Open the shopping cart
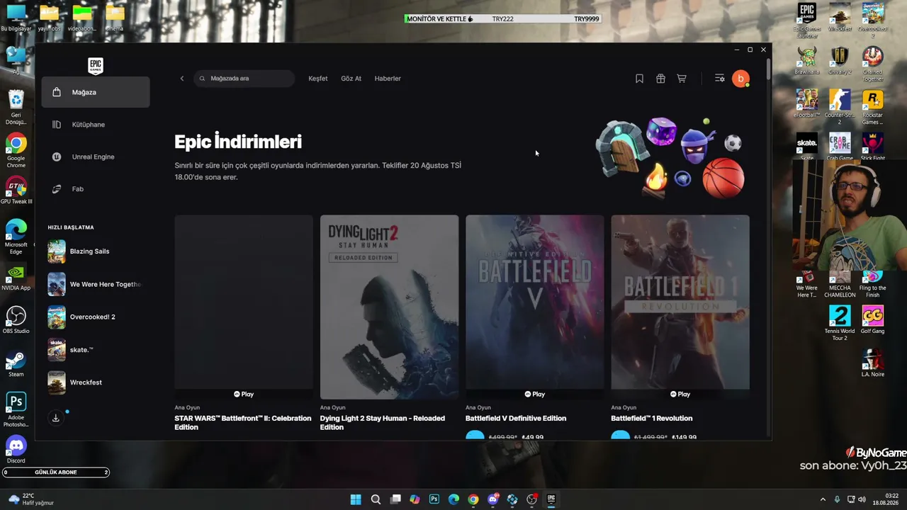The image size is (907, 510). (682, 79)
